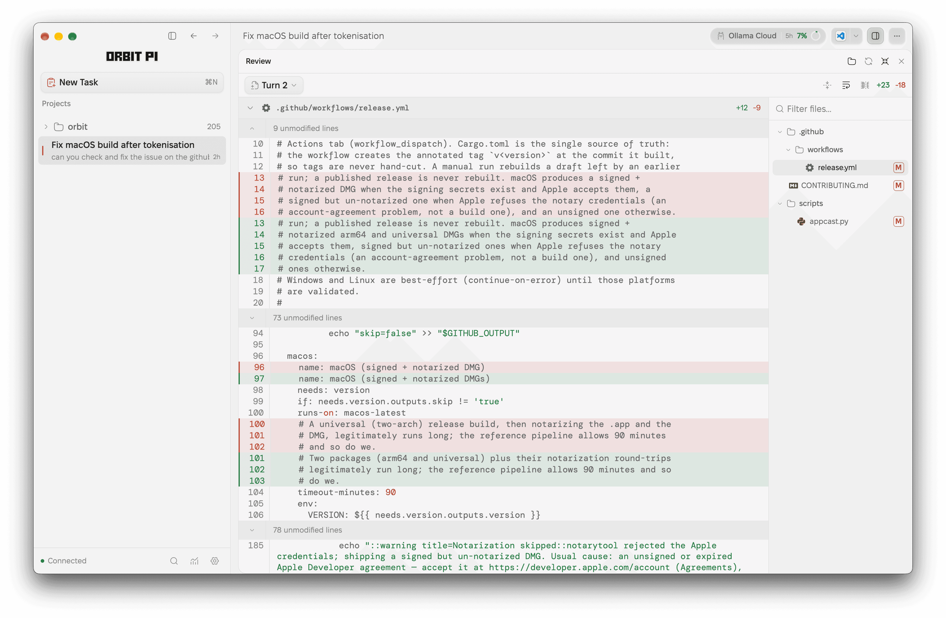
Task: Click the gear icon beside release.yml path
Action: [x=266, y=108]
